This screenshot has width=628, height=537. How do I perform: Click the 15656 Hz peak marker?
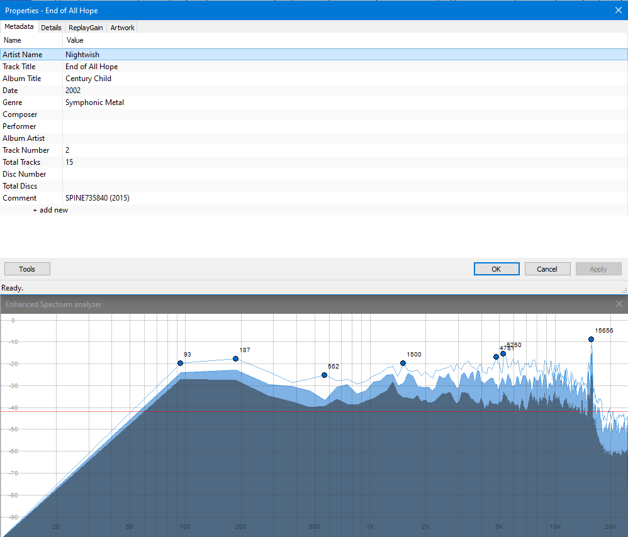click(591, 339)
